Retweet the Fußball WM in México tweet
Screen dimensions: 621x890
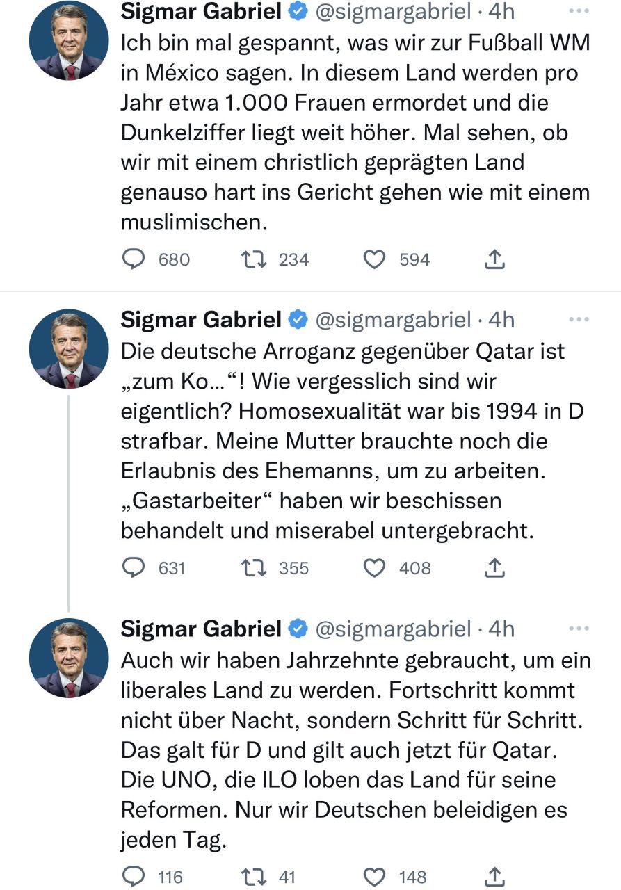point(248,259)
